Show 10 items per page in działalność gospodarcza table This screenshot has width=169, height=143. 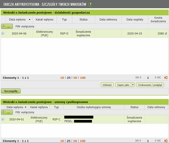[x=62, y=78]
